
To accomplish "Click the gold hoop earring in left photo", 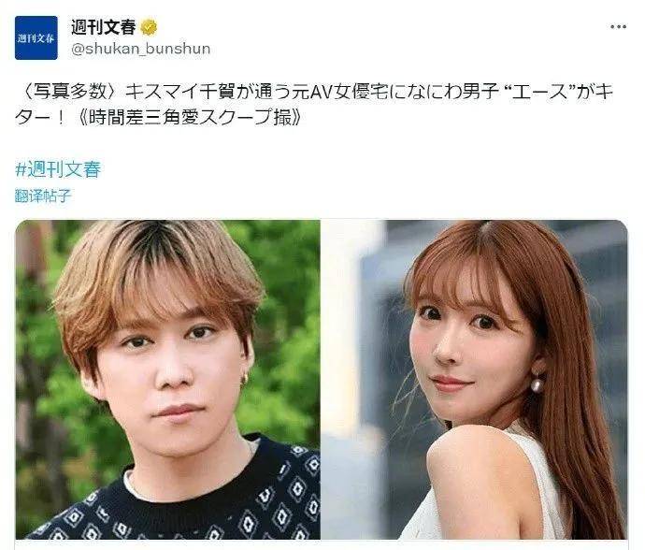I will click(x=244, y=378).
